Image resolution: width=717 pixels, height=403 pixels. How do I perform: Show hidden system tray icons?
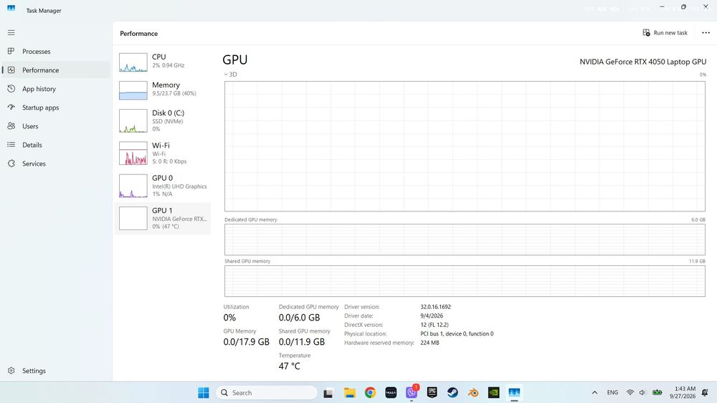[594, 392]
